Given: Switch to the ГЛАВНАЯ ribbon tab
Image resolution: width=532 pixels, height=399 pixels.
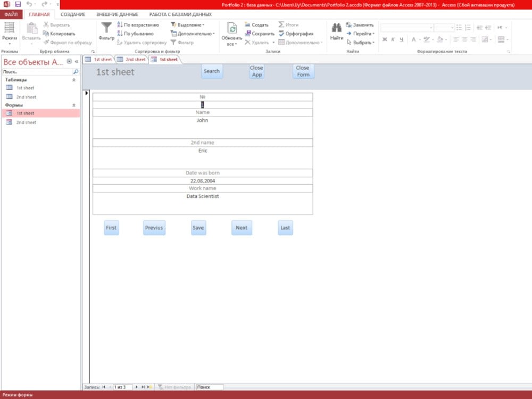Looking at the screenshot, I should [x=39, y=14].
